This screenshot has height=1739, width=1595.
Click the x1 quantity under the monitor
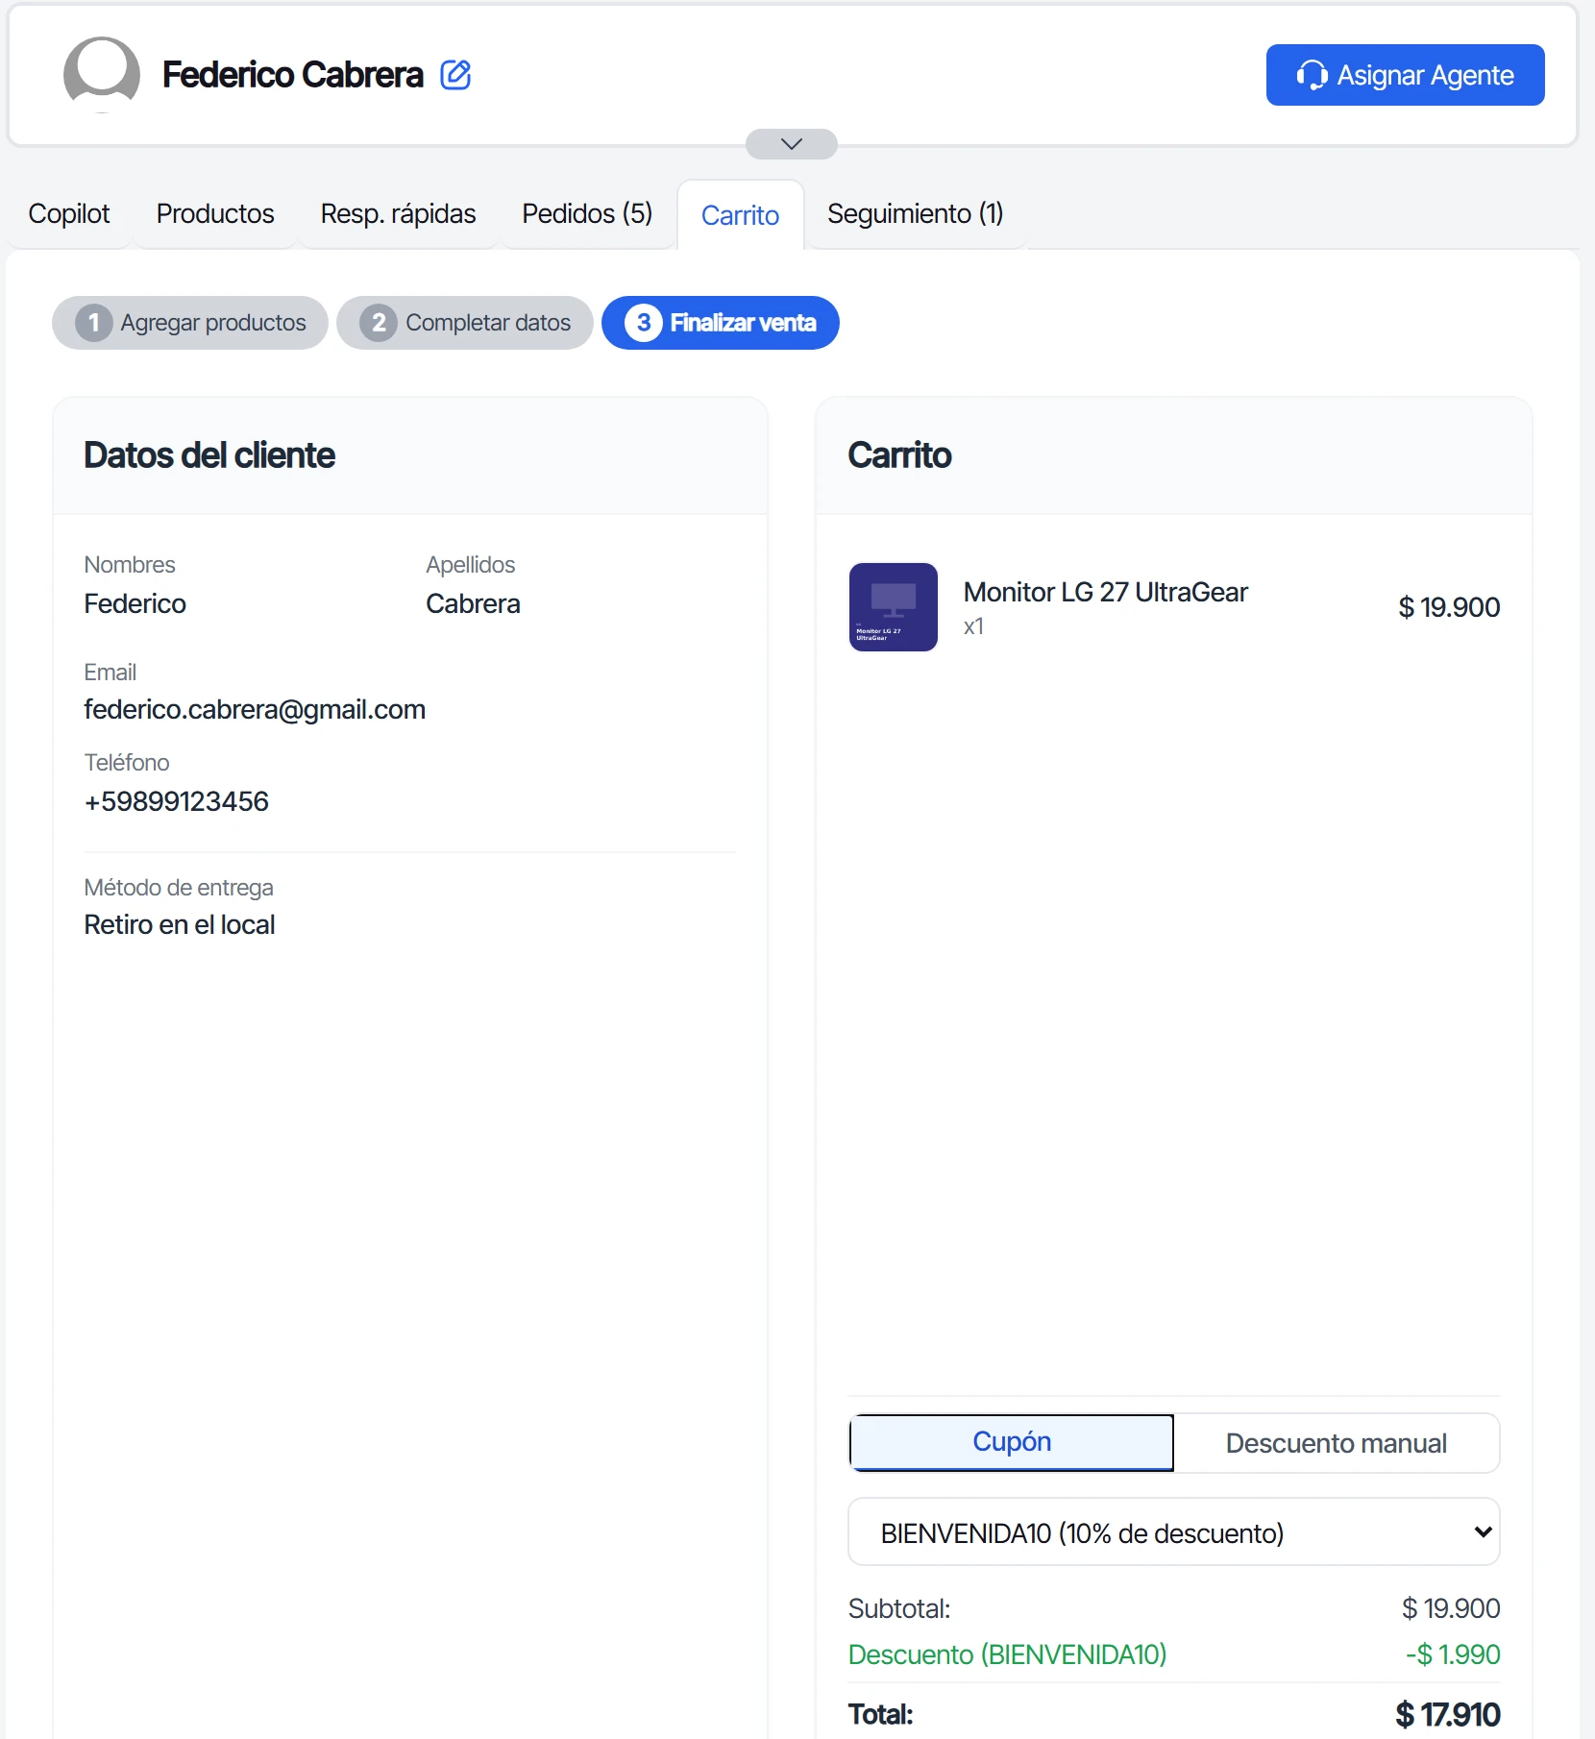coord(973,626)
